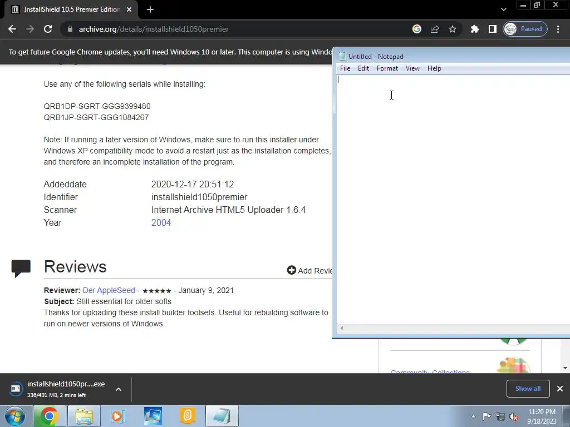Open the Google icon in address bar
The height and width of the screenshot is (427, 570).
click(416, 29)
